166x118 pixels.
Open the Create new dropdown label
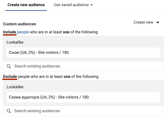(143, 22)
